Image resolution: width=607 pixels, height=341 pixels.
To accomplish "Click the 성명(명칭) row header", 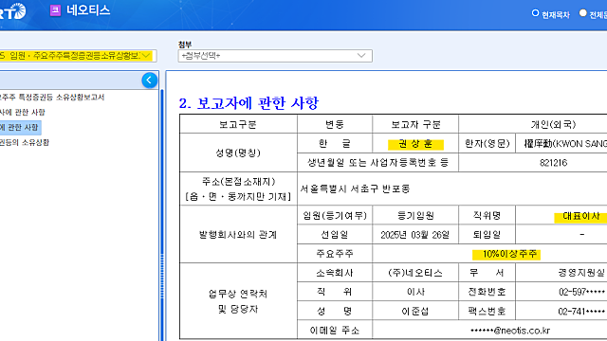I will (238, 153).
